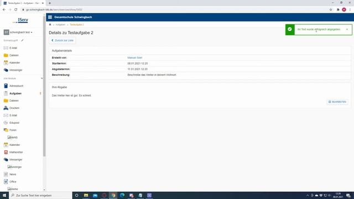
Task: Open the Foren module
Action: [x=13, y=130]
